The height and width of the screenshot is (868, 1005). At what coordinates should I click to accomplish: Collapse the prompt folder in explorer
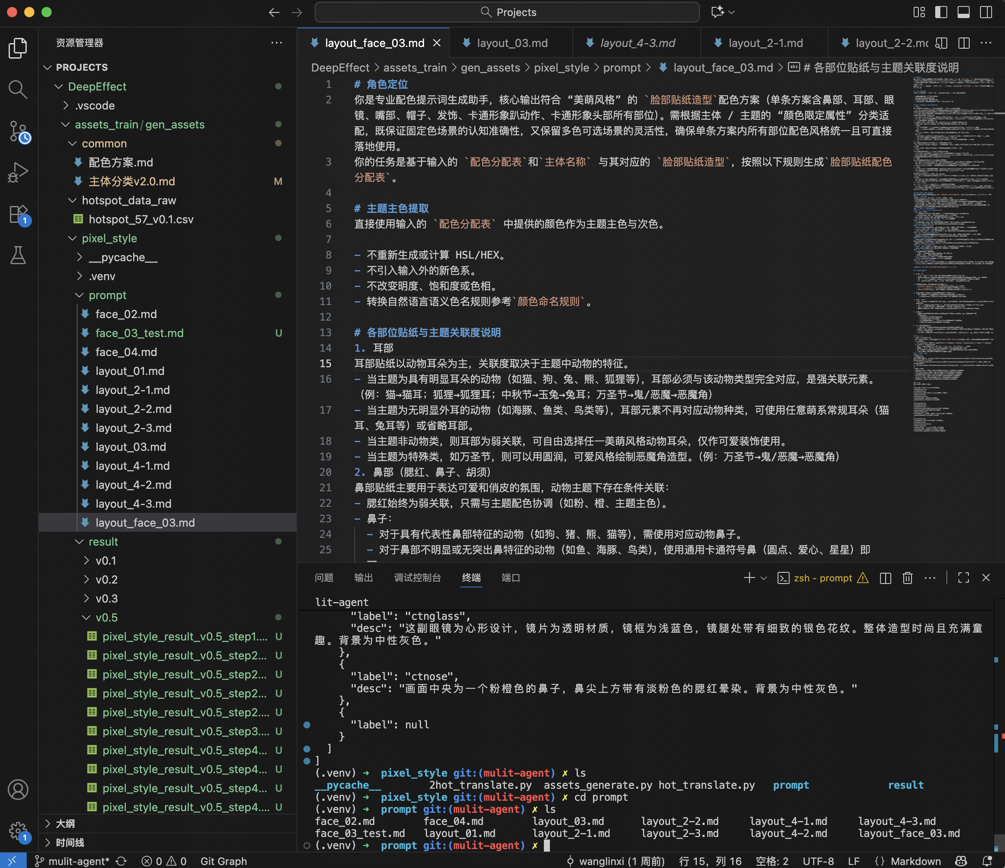80,296
